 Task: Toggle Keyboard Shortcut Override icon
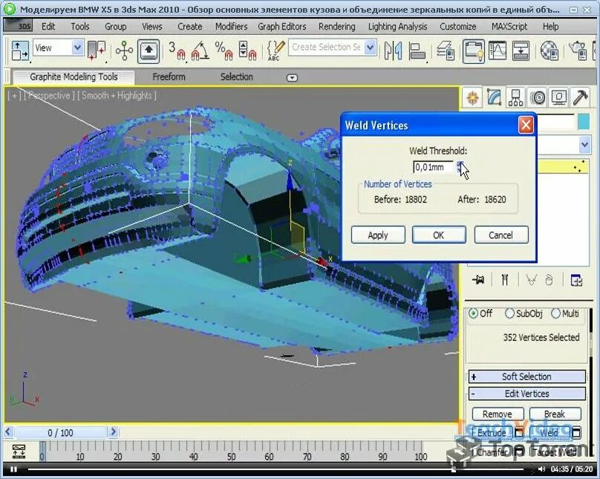tap(148, 50)
